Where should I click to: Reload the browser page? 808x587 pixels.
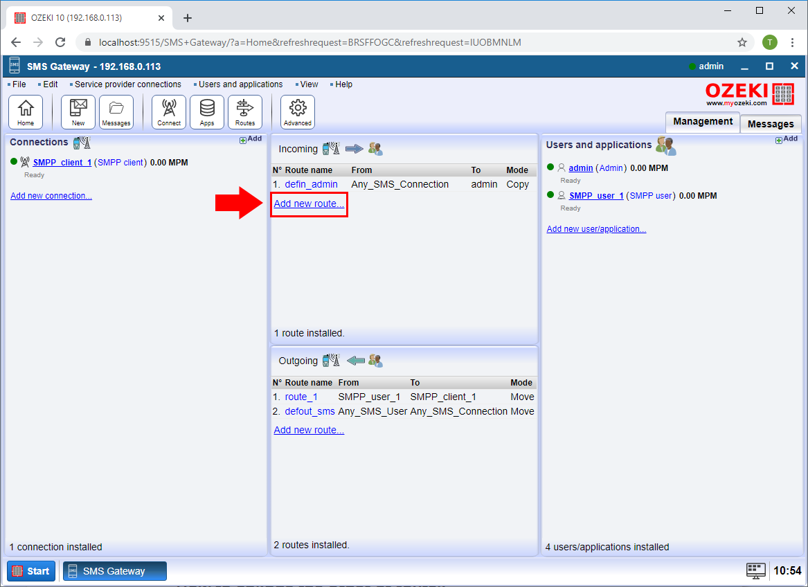[x=60, y=42]
